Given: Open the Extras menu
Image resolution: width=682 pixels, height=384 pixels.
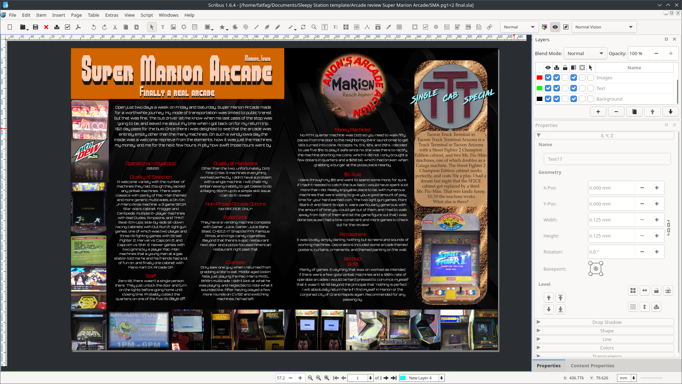Looking at the screenshot, I should [x=112, y=15].
